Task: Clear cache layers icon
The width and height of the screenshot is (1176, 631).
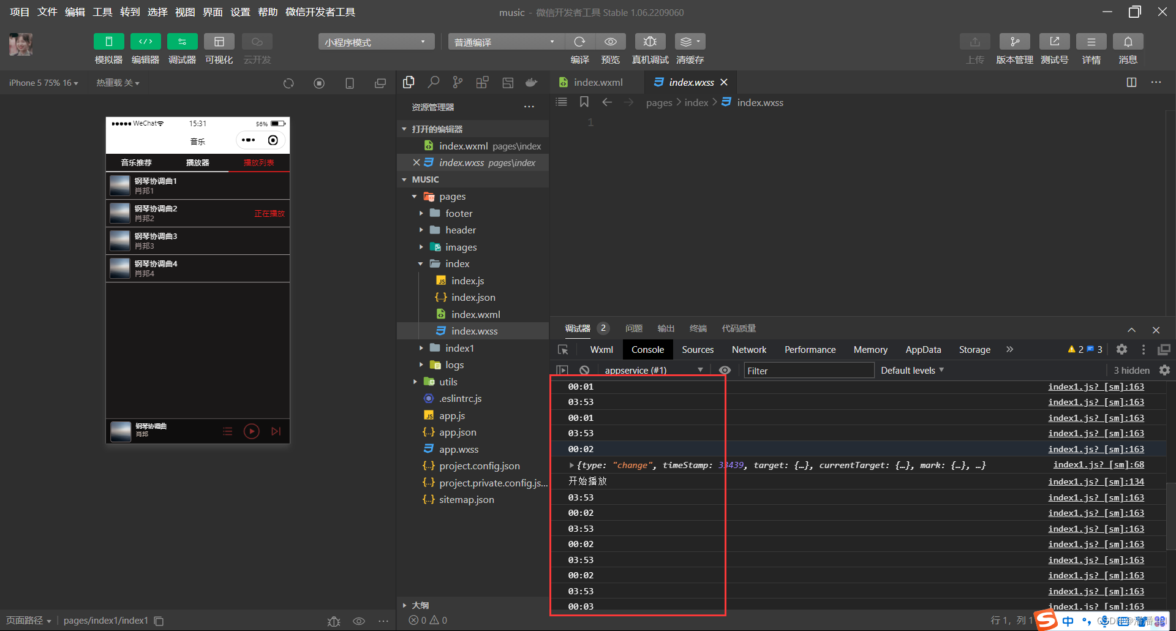Action: pos(690,42)
